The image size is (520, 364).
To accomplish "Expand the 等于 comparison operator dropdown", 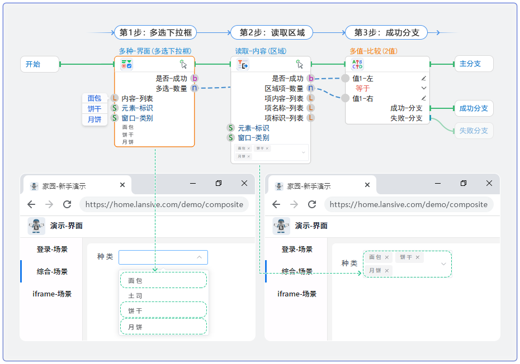I will tap(423, 88).
